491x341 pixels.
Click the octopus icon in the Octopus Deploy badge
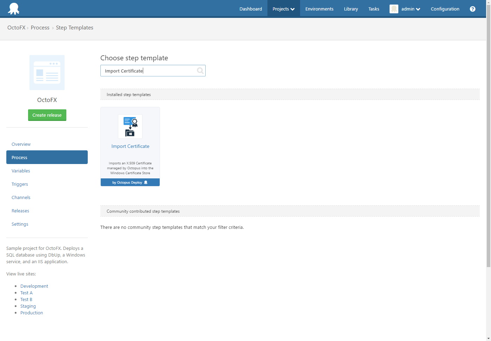point(145,182)
